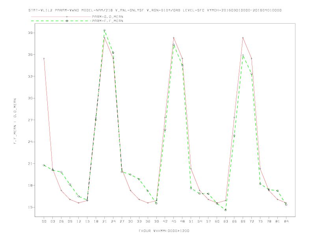Screen dimensions: 312x241
Task: Click the forecast hour 12 x-axis label
Action: tap(79, 221)
